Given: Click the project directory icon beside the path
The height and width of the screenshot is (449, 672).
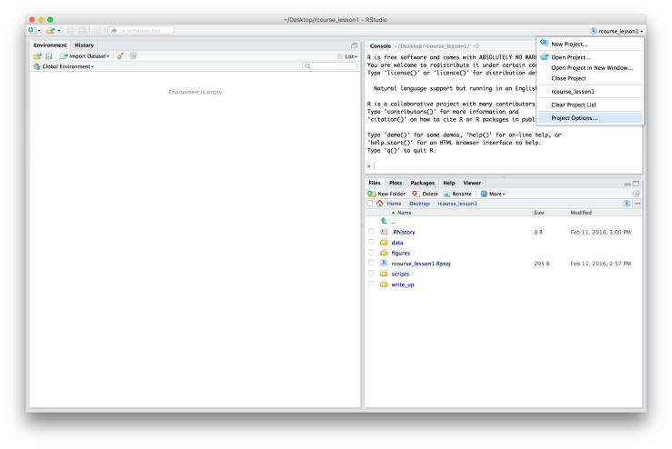Looking at the screenshot, I should tap(627, 204).
